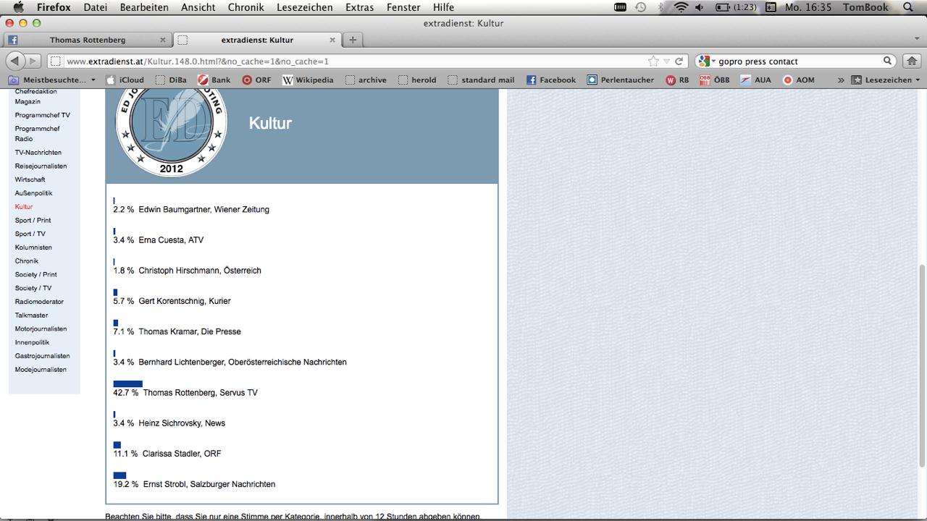927x521 pixels.
Task: Open the Bank bookmark
Action: point(214,80)
